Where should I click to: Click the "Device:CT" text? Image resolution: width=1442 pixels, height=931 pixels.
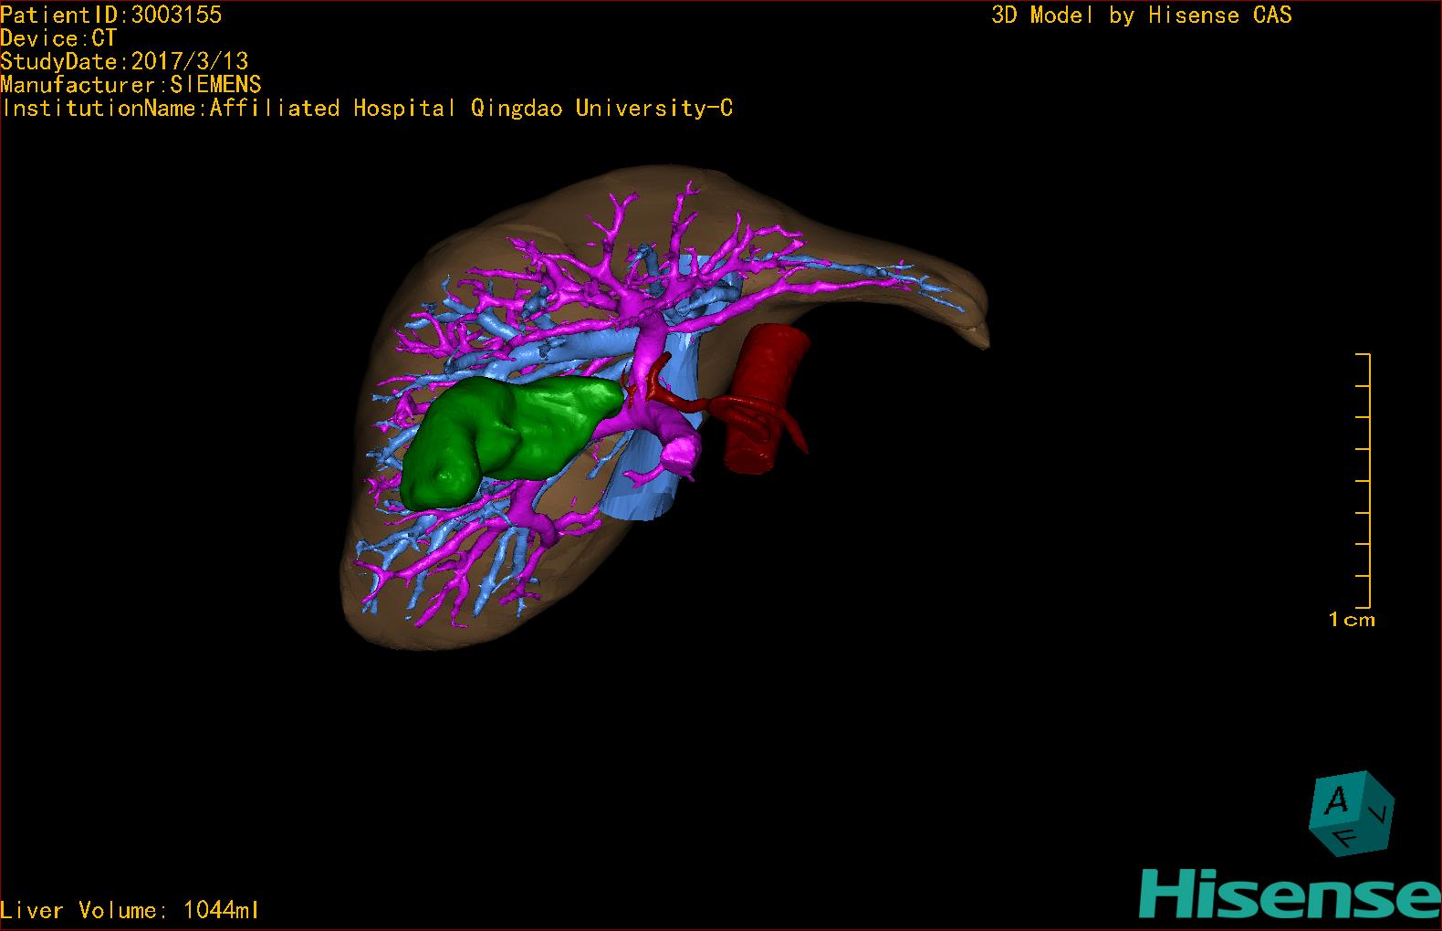tap(58, 38)
